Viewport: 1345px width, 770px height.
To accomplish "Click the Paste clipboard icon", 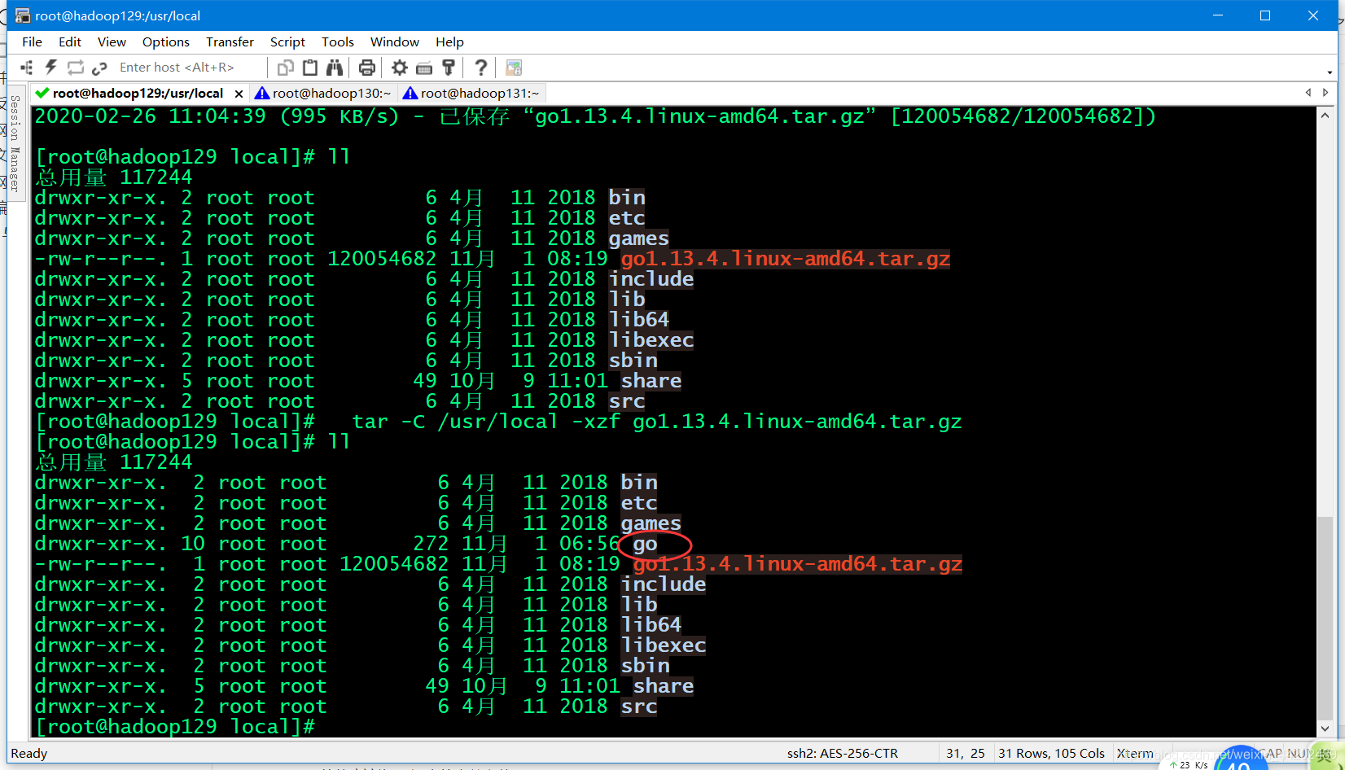I will (310, 68).
